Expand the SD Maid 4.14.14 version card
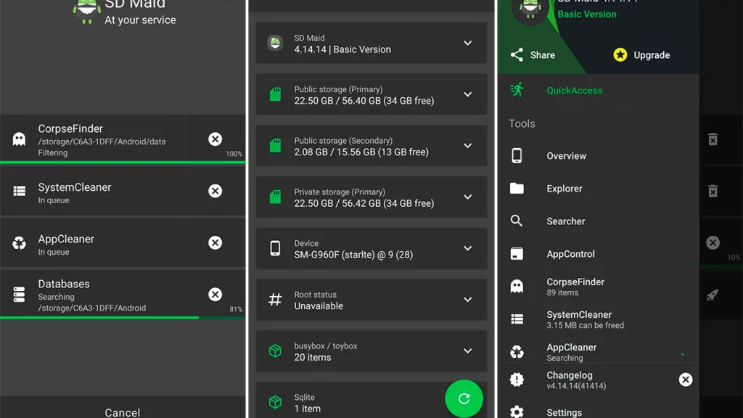 tap(468, 43)
